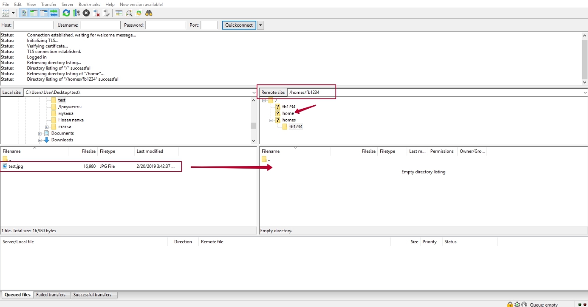
Task: Click the Quickconnect button
Action: click(x=239, y=25)
